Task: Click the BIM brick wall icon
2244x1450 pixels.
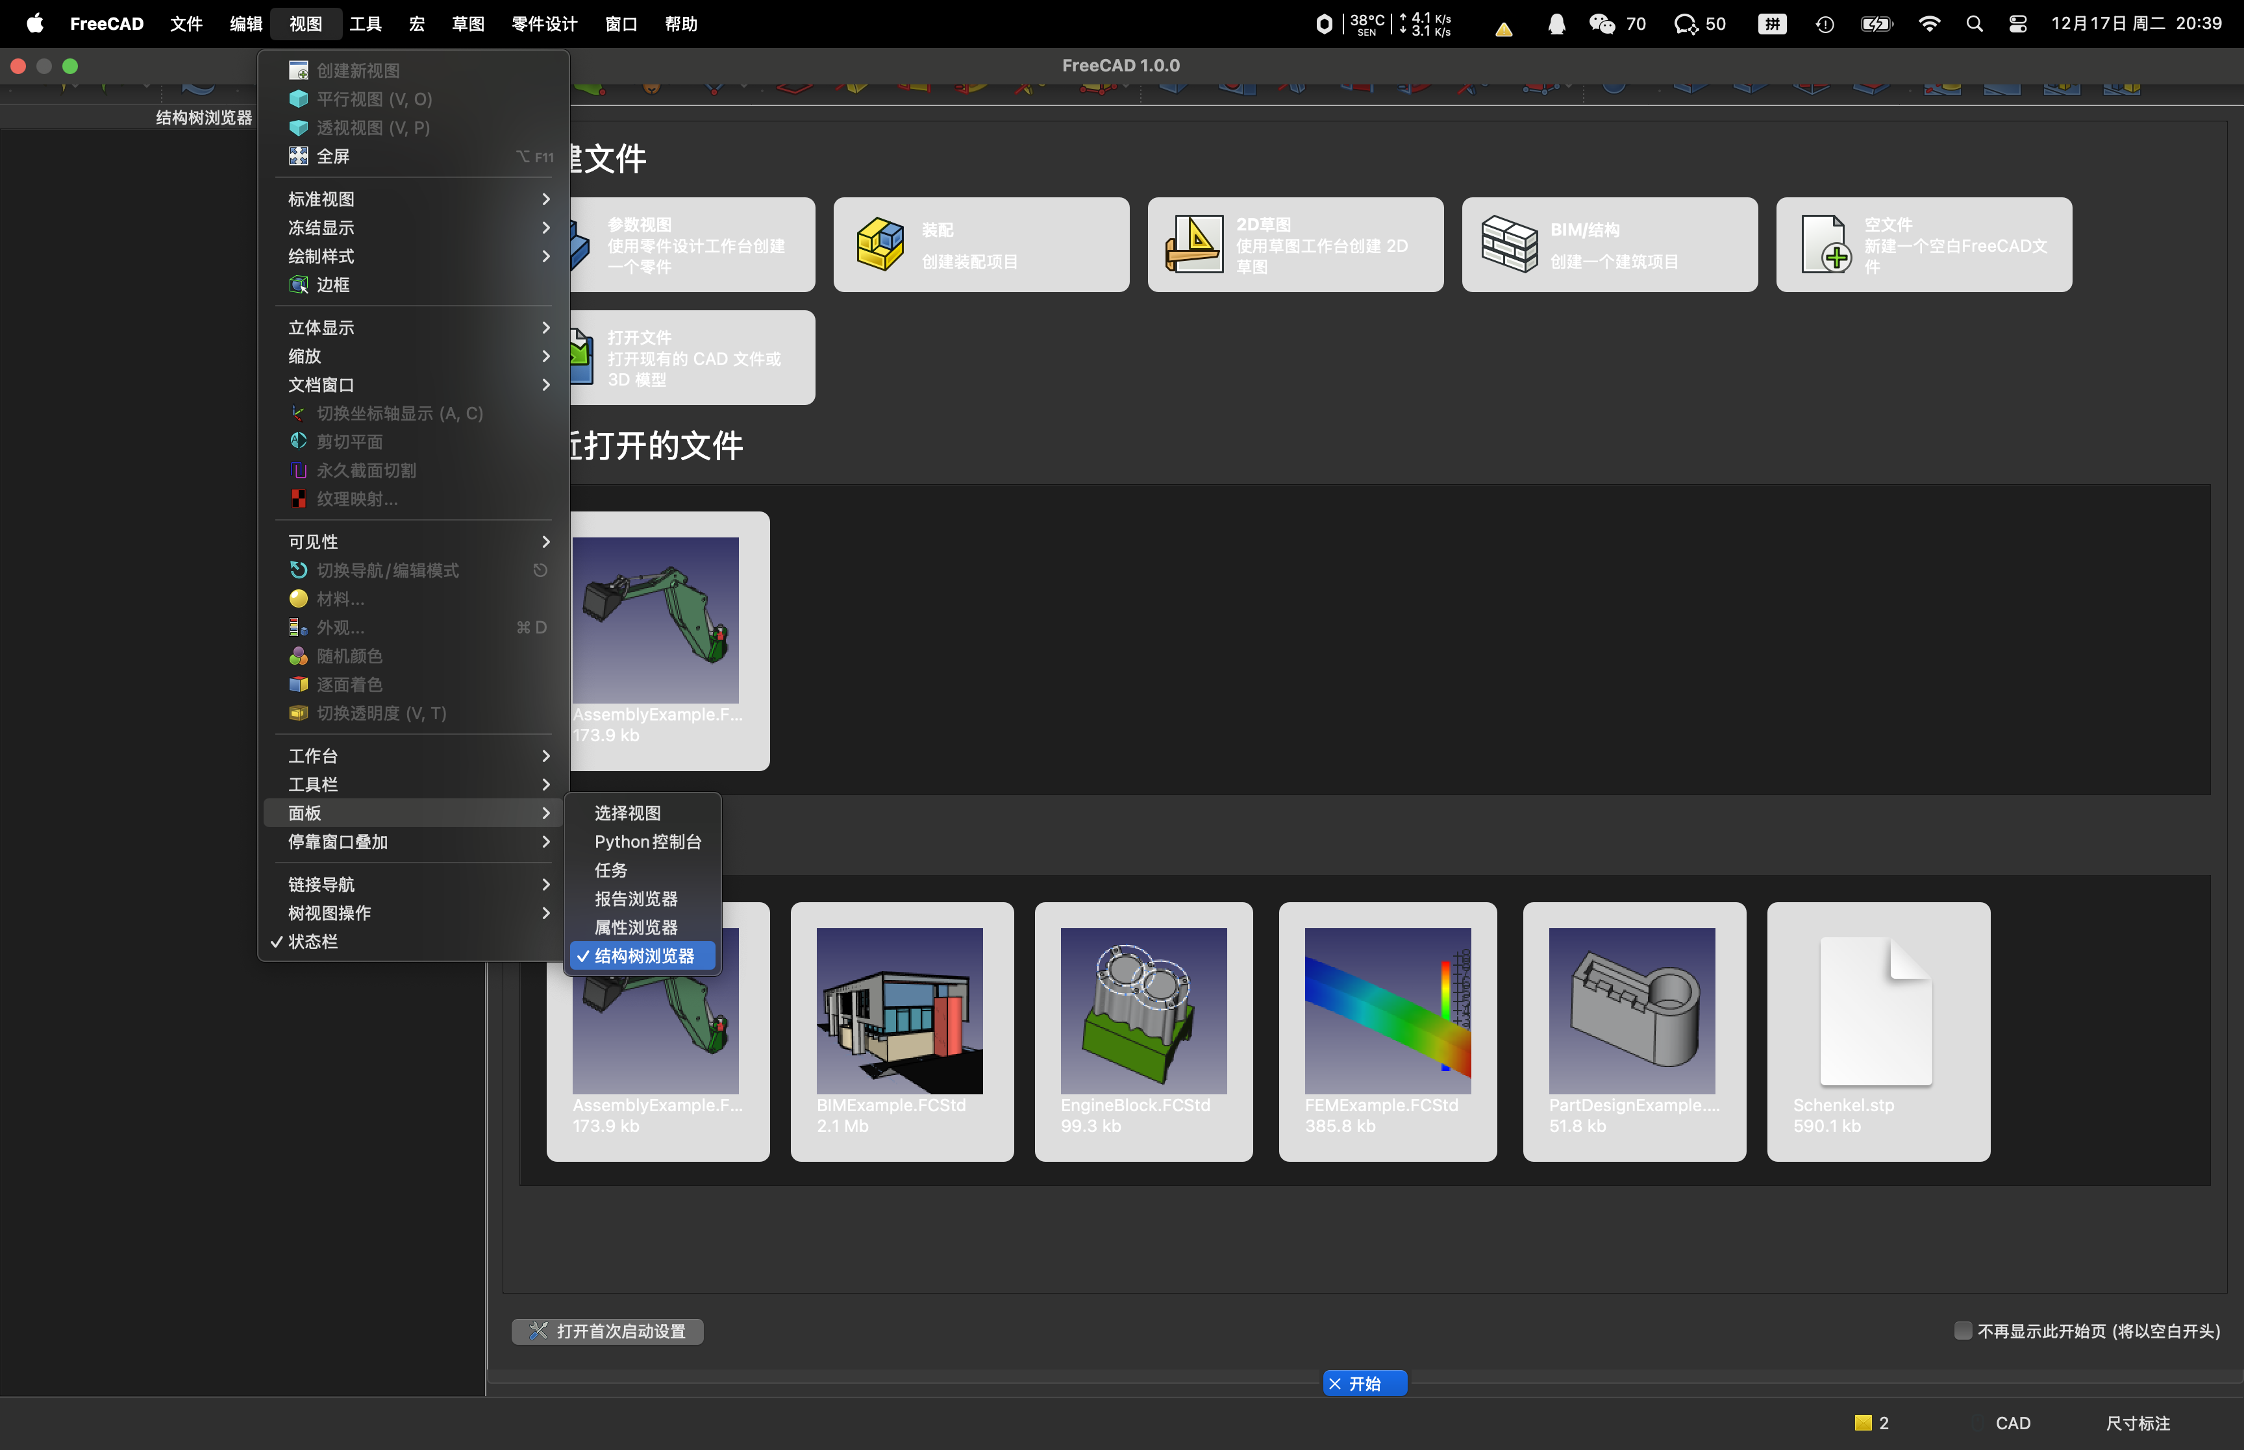Action: click(x=1510, y=244)
